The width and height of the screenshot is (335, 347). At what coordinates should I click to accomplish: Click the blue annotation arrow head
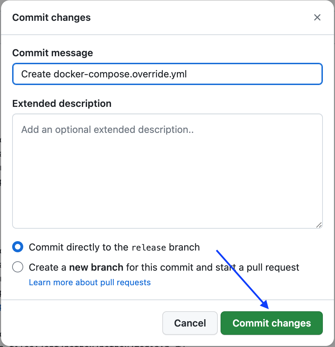pos(265,306)
